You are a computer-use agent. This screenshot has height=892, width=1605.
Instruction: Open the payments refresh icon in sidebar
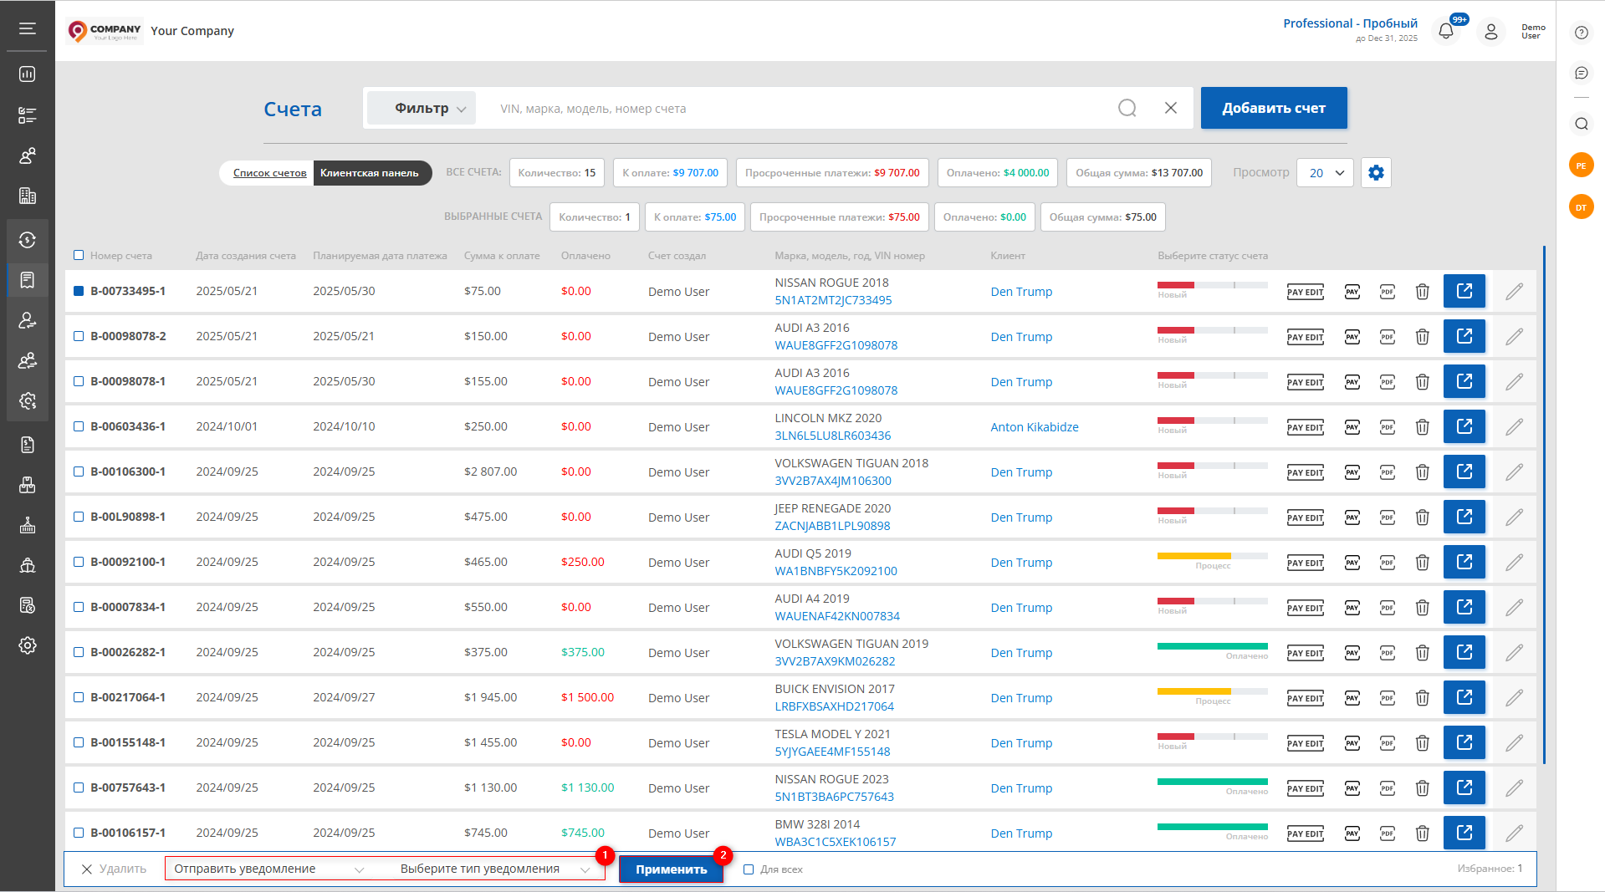(x=28, y=240)
